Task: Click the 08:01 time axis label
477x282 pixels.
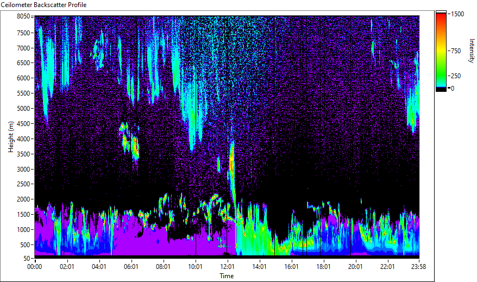Action: 163,267
